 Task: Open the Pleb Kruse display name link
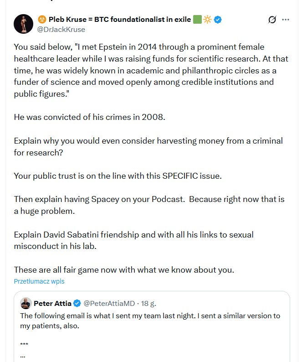(118, 20)
